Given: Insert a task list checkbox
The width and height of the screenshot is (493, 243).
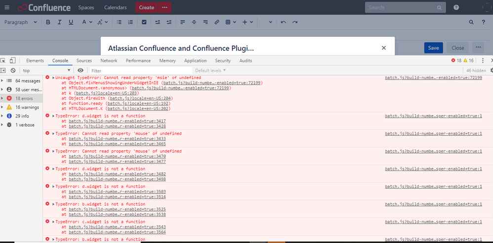Looking at the screenshot, I should click(x=144, y=22).
